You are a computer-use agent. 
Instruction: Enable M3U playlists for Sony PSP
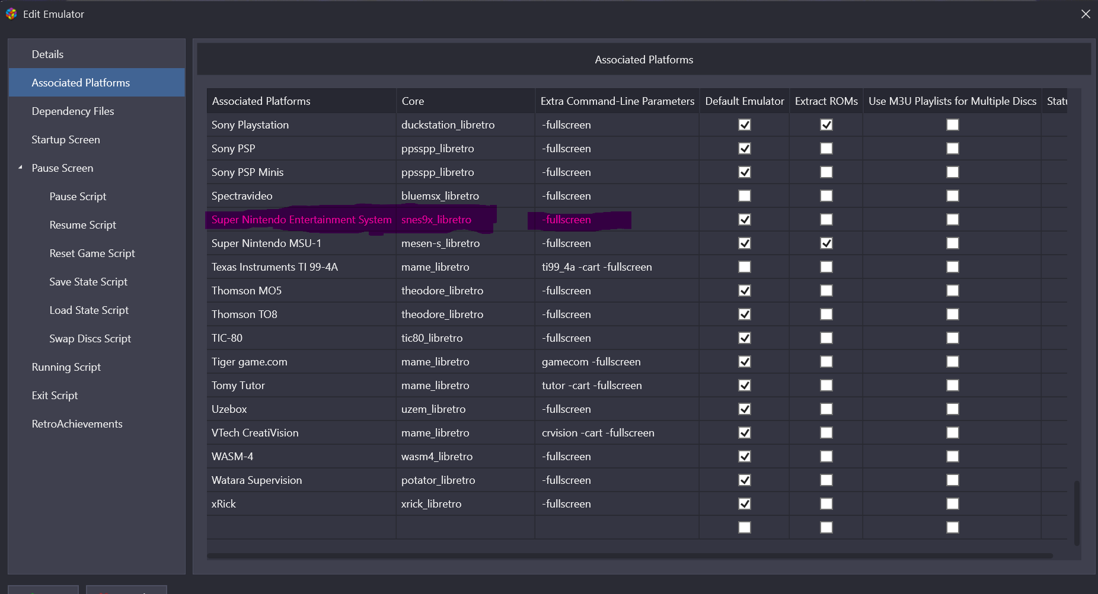tap(952, 149)
